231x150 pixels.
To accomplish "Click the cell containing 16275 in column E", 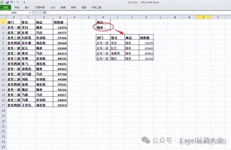I will click(x=60, y=27).
